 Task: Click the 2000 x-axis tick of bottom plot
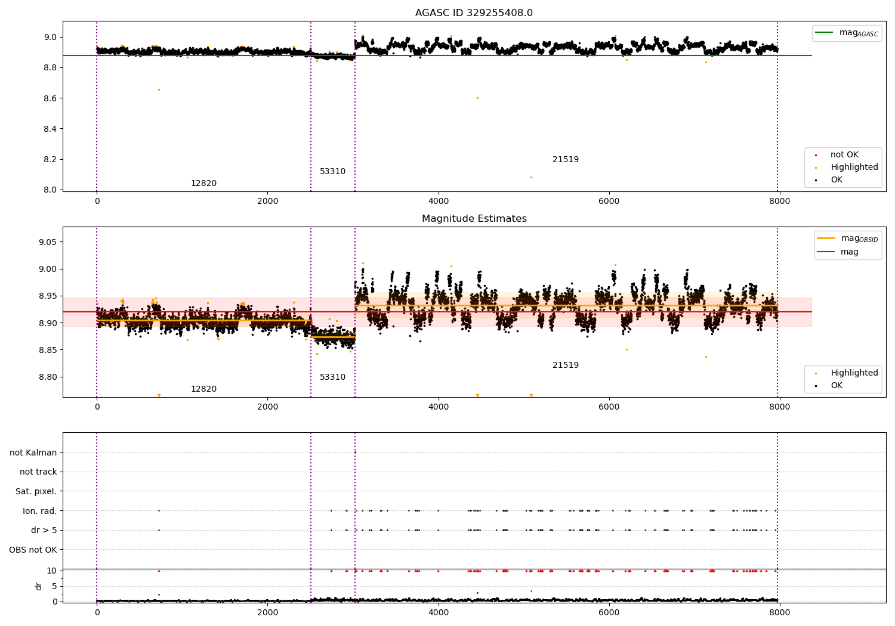point(267,612)
